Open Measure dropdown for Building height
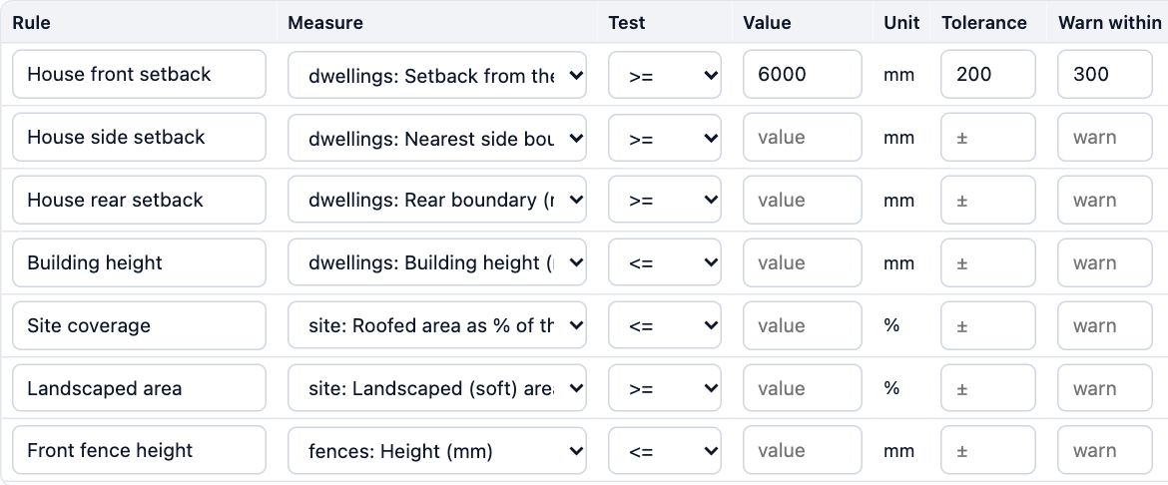Screen dimensions: 1168x485 point(437,263)
